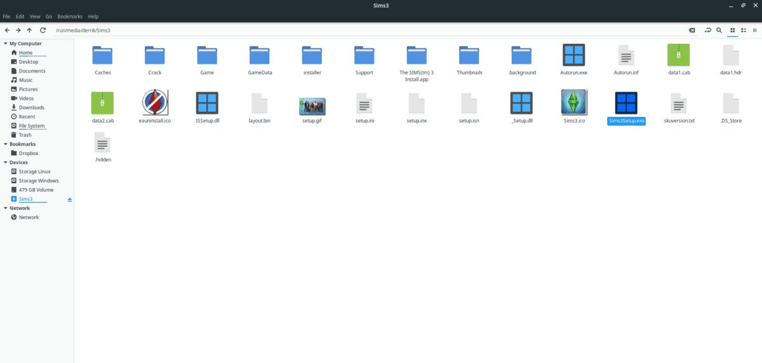This screenshot has width=762, height=363.
Task: Open Downloads in the sidebar
Action: coord(31,107)
